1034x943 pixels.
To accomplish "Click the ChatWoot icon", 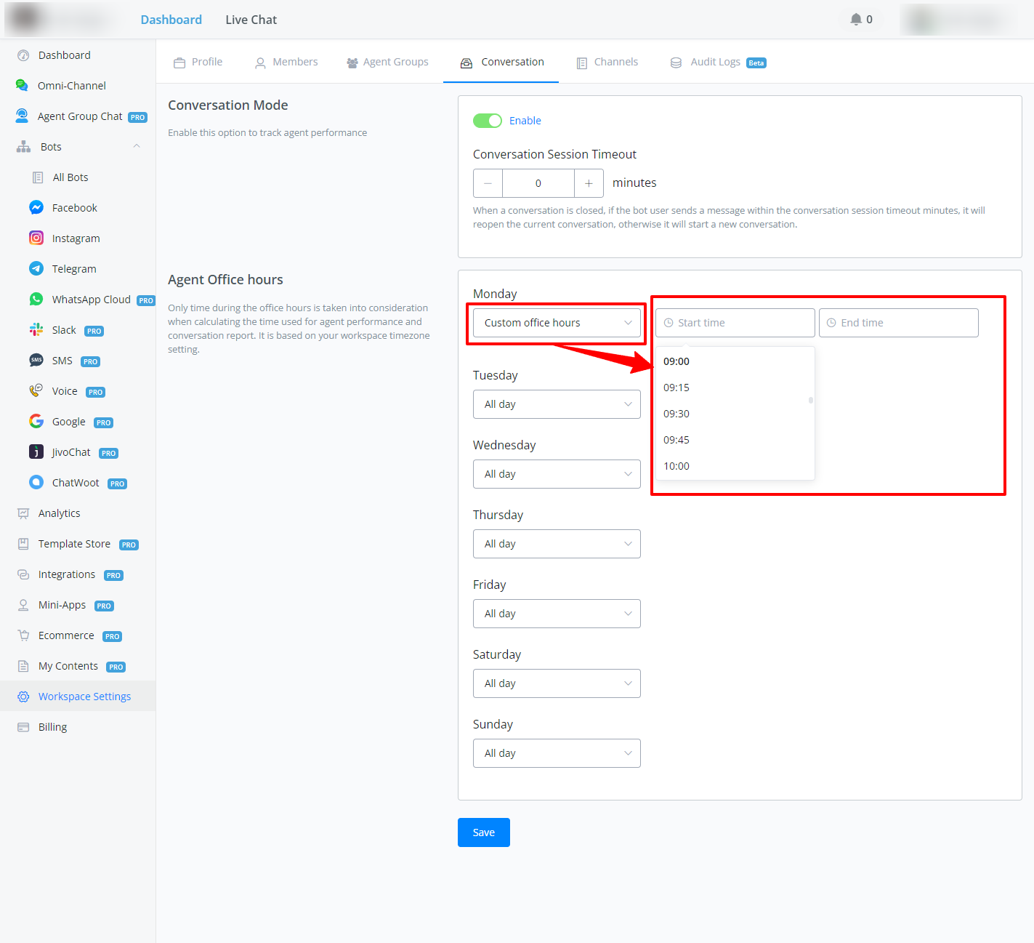I will pyautogui.click(x=36, y=483).
